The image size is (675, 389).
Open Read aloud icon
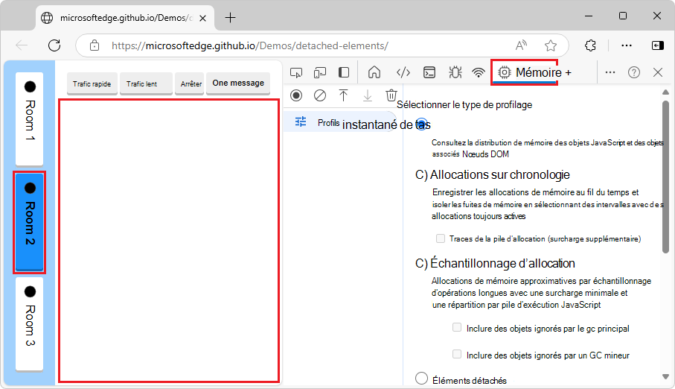tap(521, 45)
